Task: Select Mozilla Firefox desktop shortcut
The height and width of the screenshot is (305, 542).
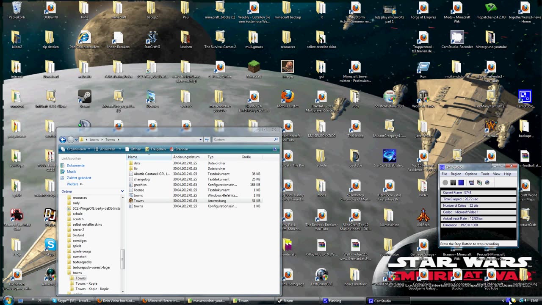Action: click(288, 100)
